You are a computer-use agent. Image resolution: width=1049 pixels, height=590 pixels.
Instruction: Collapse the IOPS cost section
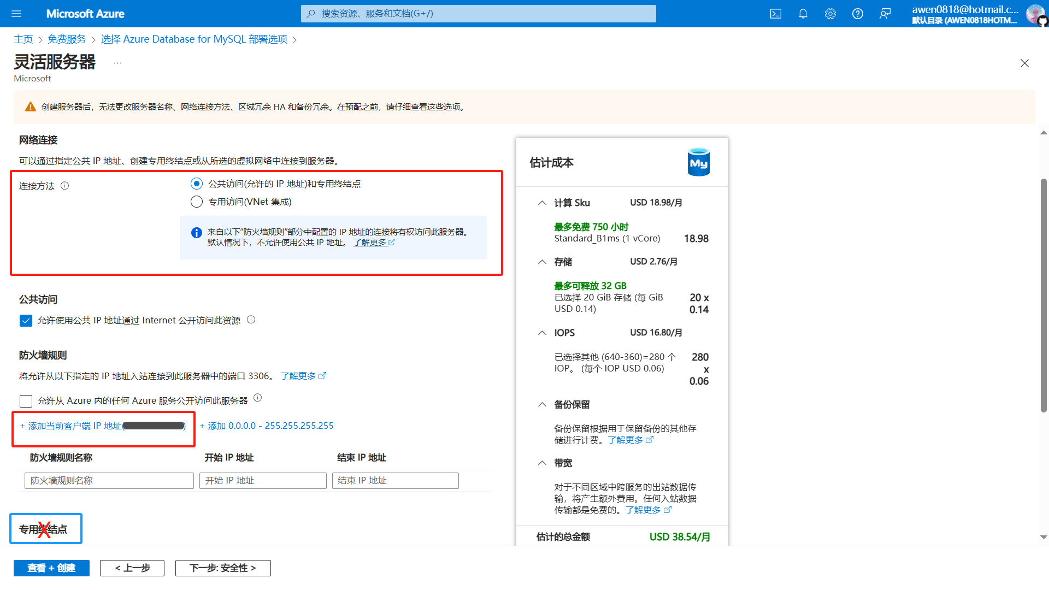[542, 333]
